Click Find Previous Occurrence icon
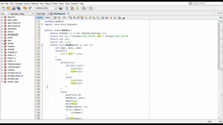 (74, 18)
